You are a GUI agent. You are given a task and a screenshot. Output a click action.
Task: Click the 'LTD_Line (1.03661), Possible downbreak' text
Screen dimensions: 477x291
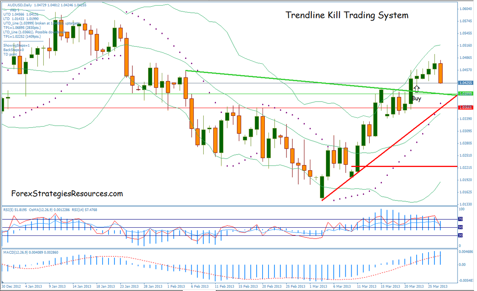point(35,32)
